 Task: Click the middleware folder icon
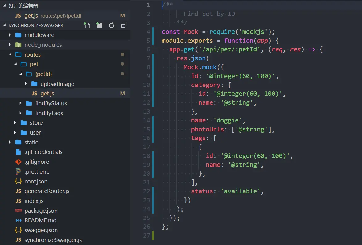pyautogui.click(x=18, y=35)
